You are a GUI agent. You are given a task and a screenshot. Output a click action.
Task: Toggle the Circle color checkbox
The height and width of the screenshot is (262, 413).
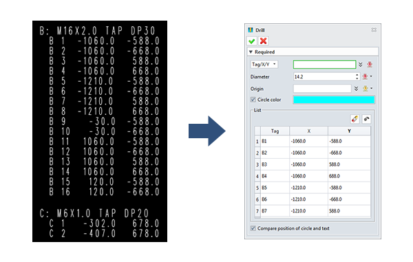(x=253, y=100)
